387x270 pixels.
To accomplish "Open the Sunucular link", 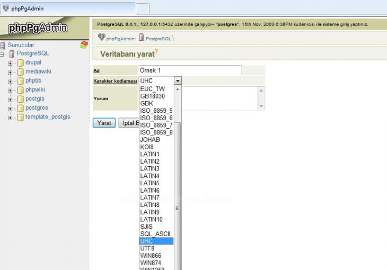I will click(x=21, y=45).
